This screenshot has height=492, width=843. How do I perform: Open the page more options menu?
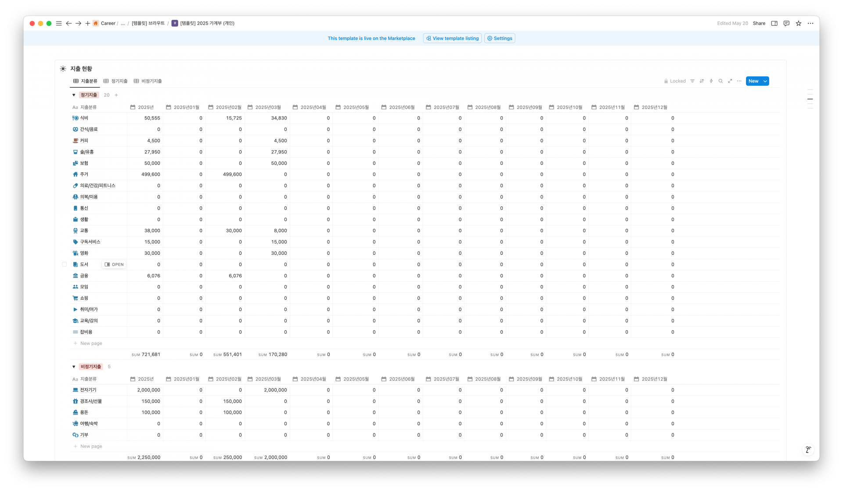(811, 23)
